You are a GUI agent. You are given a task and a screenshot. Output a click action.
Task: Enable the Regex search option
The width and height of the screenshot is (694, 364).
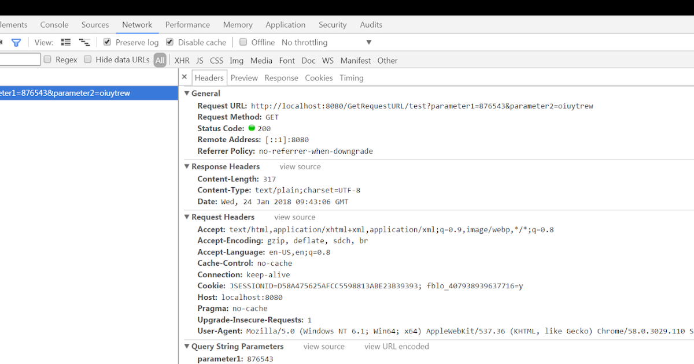point(47,59)
